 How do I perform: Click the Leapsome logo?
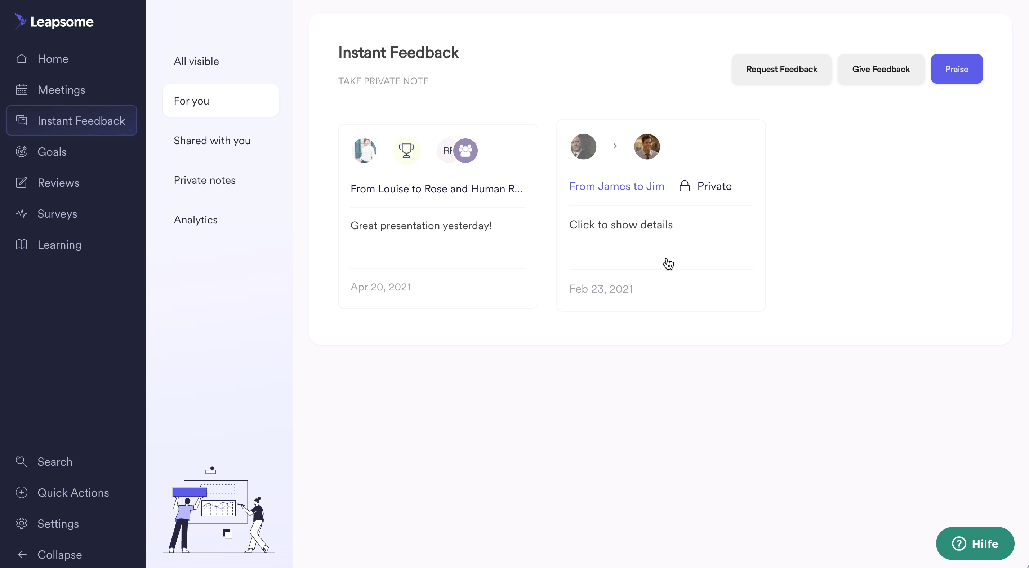point(54,22)
